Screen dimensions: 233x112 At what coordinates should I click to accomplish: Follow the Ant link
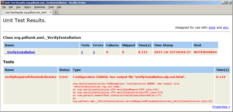point(225,28)
